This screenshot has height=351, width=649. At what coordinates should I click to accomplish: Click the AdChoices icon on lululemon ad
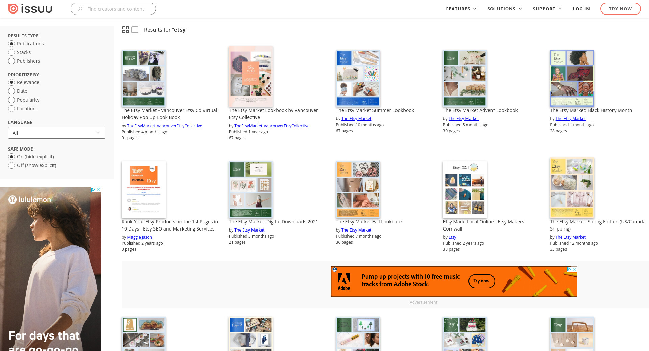93,190
